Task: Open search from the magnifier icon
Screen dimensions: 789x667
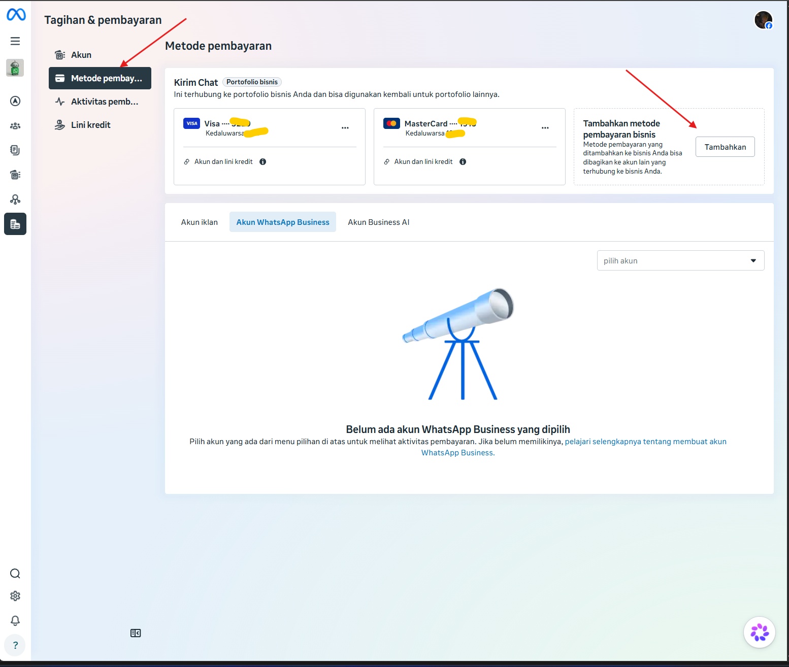Action: point(15,574)
